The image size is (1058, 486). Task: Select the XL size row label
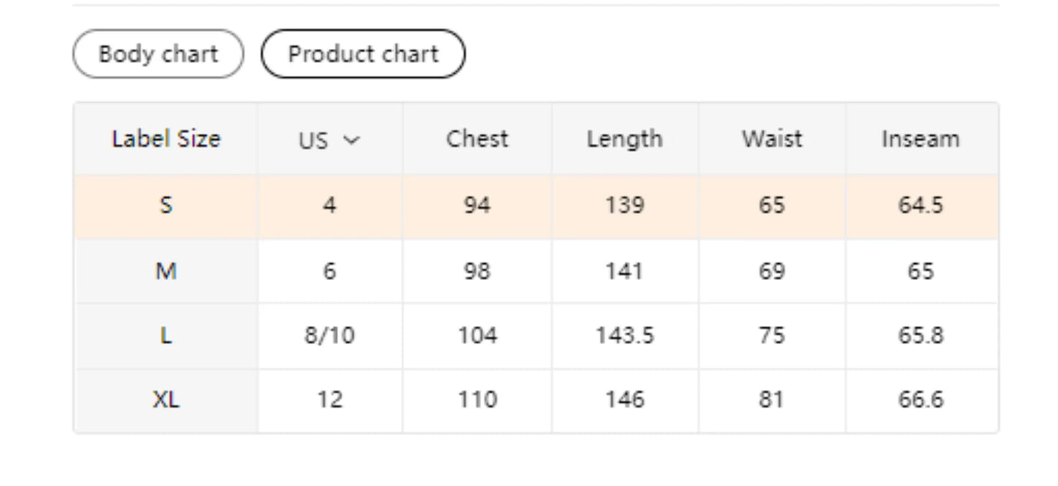tap(166, 400)
